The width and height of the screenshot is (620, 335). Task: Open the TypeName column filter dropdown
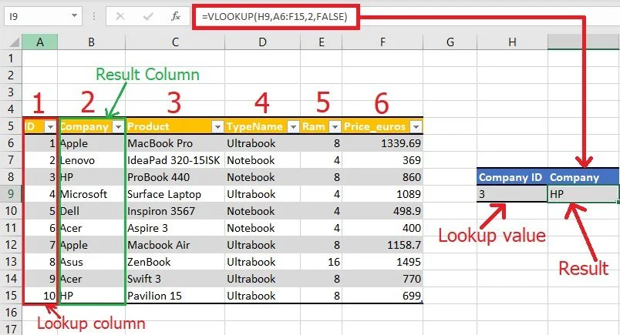coord(293,127)
